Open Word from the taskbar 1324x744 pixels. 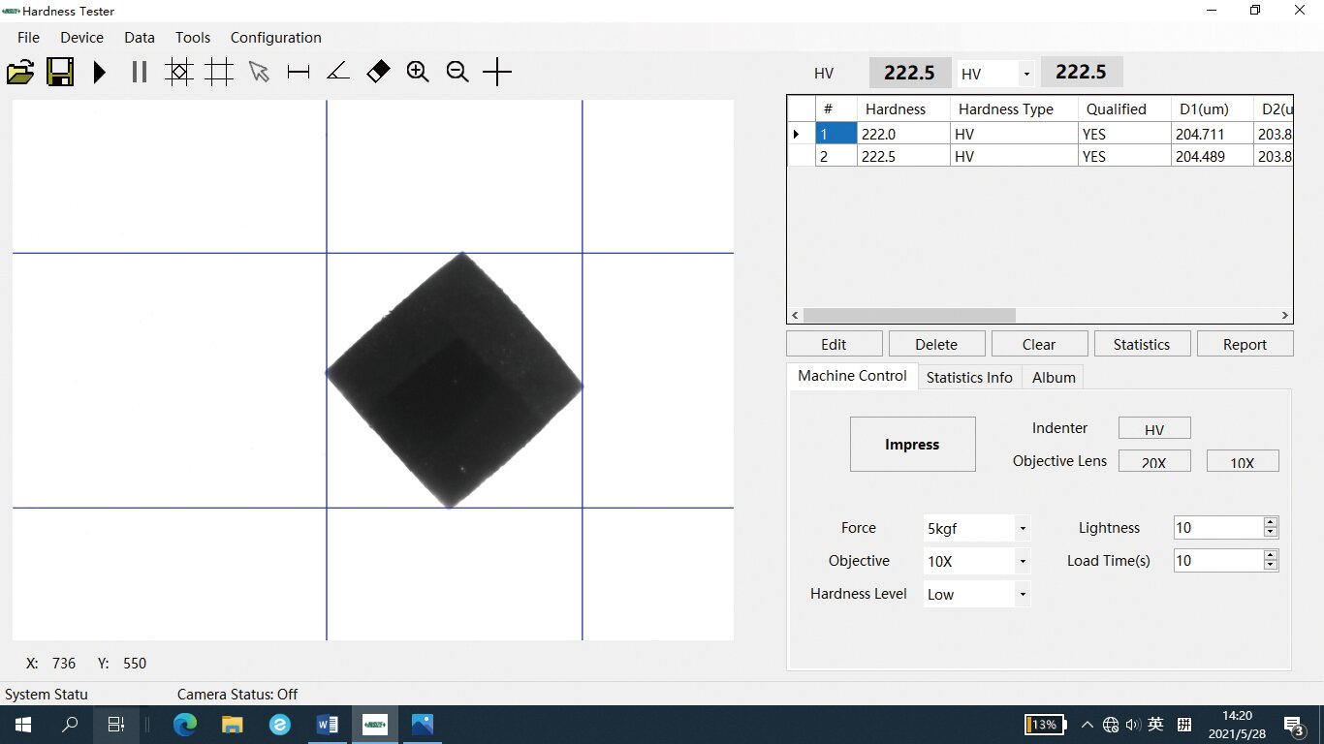[328, 724]
